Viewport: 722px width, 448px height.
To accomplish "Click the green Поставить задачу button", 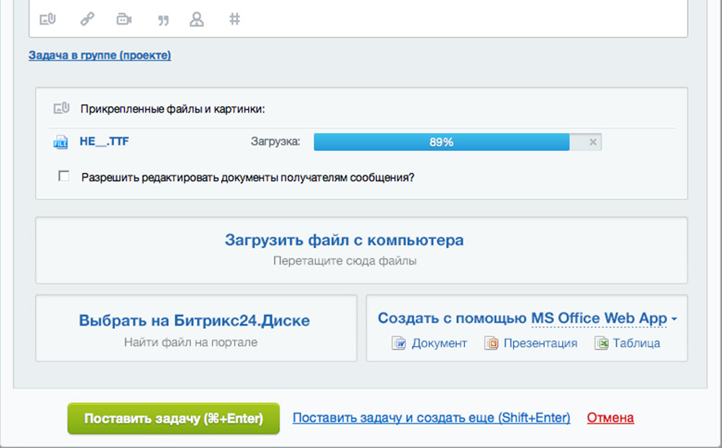I will 174,419.
